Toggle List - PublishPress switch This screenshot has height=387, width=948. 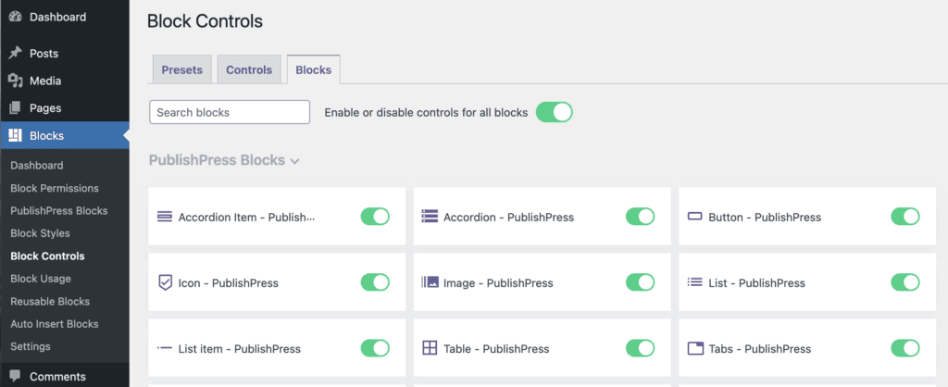905,282
